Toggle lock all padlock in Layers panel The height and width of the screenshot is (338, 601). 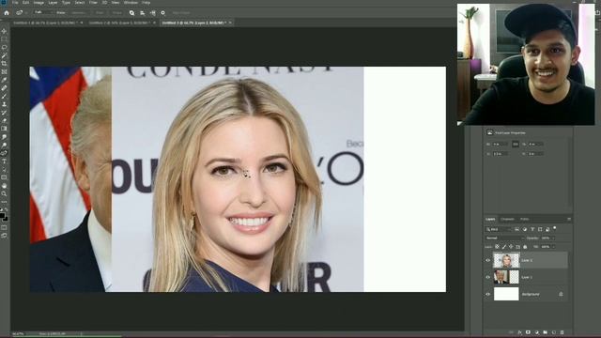(525, 247)
